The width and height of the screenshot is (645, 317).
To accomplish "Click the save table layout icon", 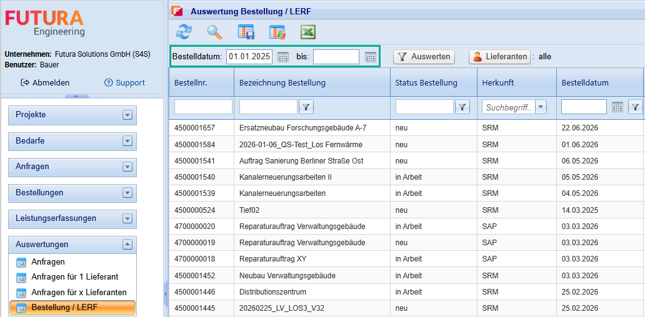I will tap(246, 32).
